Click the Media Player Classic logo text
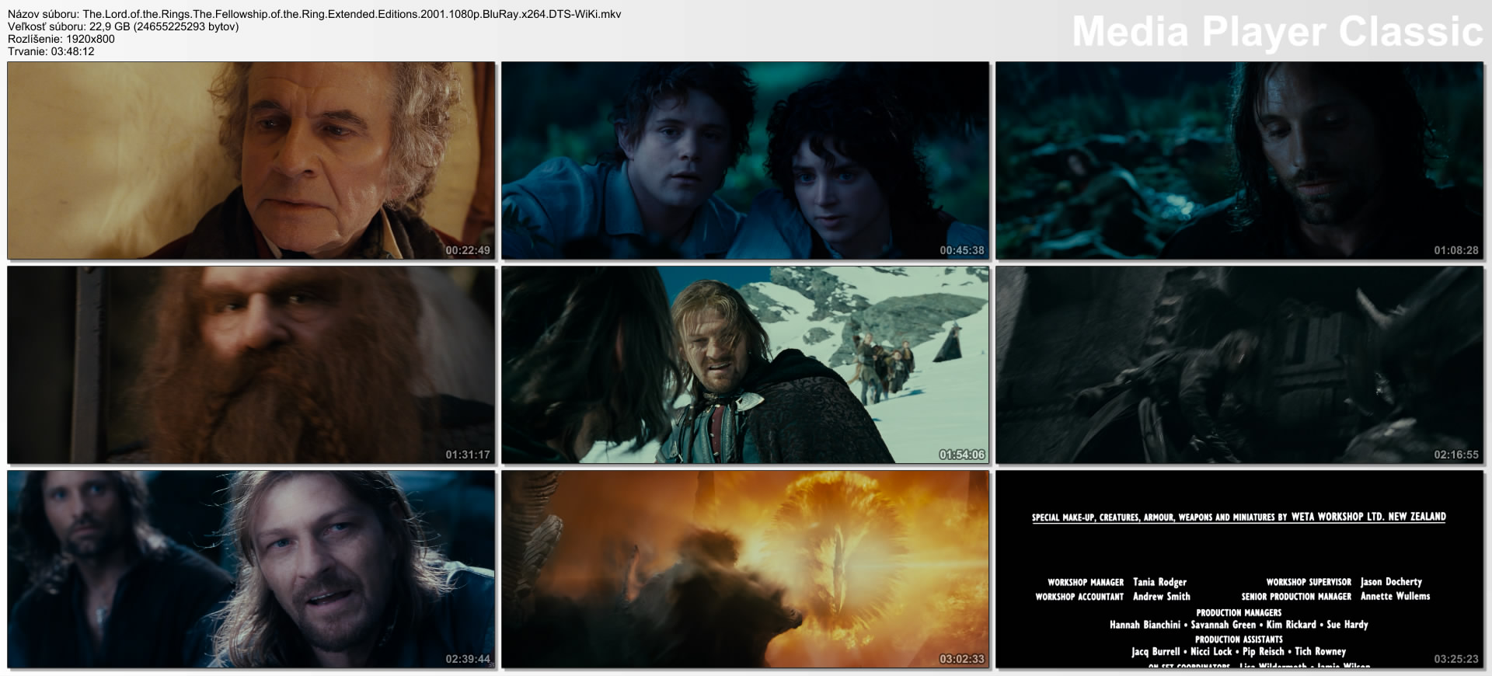1492x676 pixels. tap(1277, 32)
